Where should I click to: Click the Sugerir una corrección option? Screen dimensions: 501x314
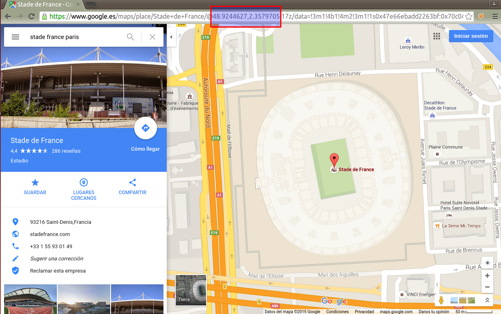point(57,259)
